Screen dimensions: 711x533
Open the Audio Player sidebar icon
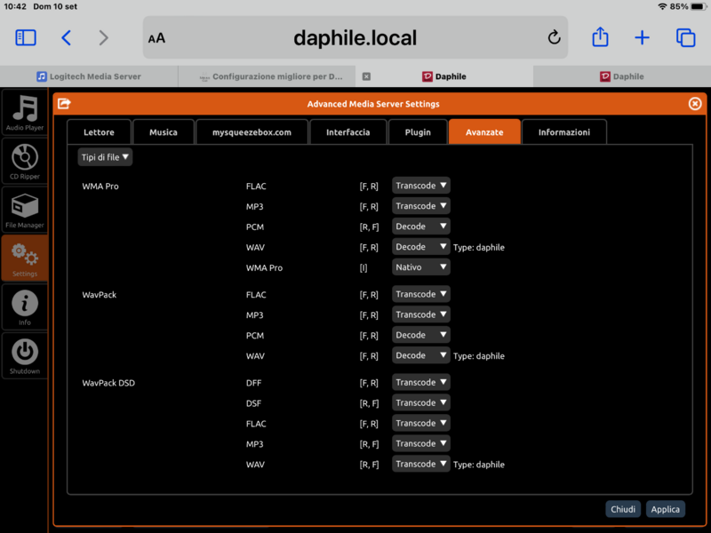point(25,112)
